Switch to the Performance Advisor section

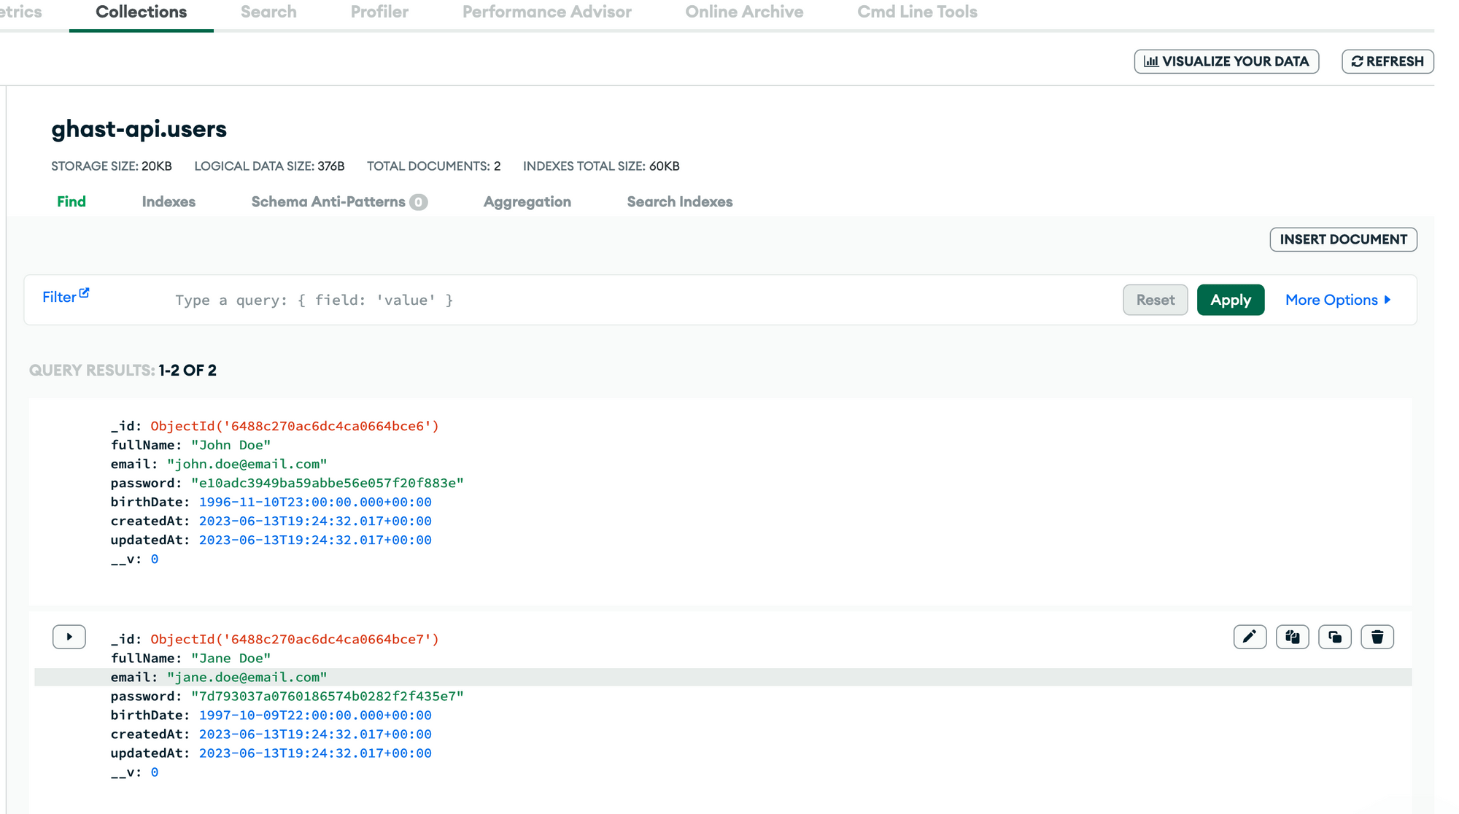click(x=546, y=12)
